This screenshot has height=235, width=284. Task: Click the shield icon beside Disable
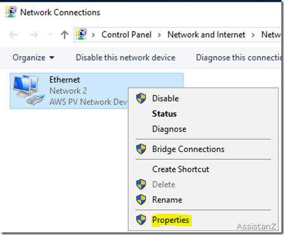click(x=141, y=98)
